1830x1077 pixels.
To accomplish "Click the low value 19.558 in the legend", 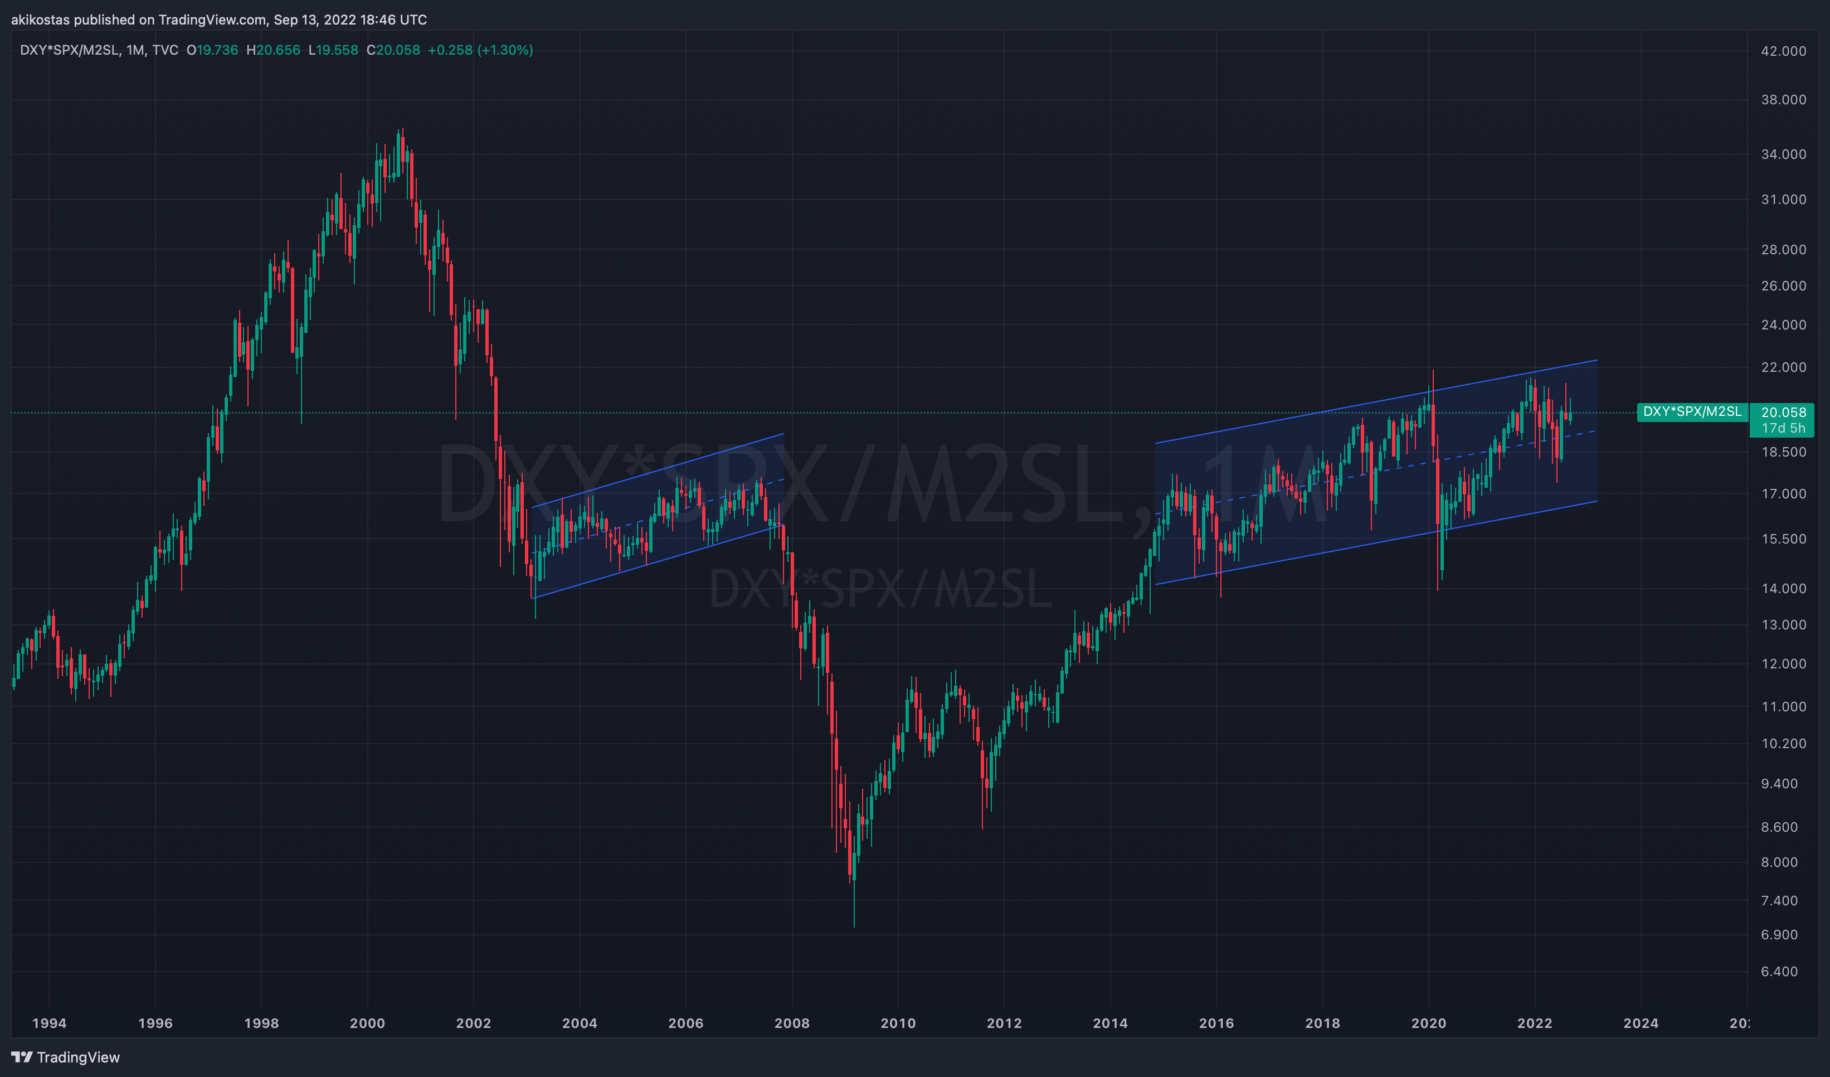I will pos(338,50).
